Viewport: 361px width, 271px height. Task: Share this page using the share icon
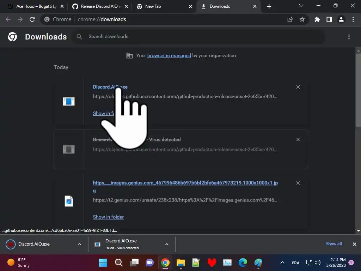(290, 19)
